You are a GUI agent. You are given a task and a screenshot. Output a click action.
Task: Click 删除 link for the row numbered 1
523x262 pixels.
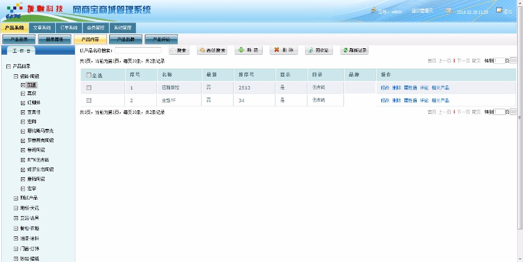click(x=396, y=88)
